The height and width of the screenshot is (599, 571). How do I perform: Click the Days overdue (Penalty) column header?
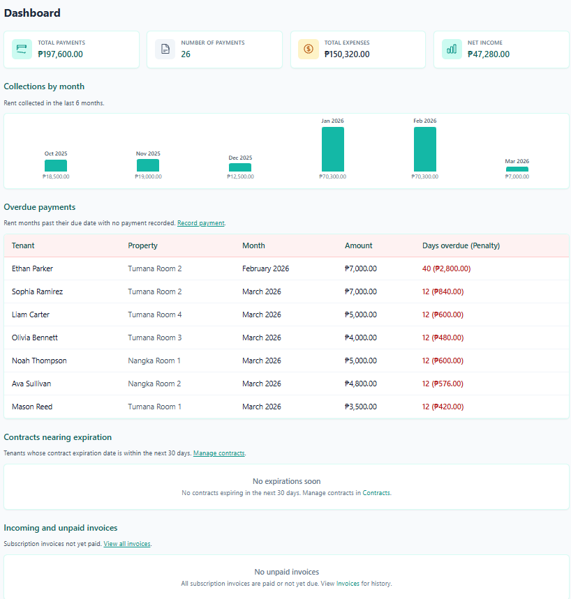coord(461,245)
